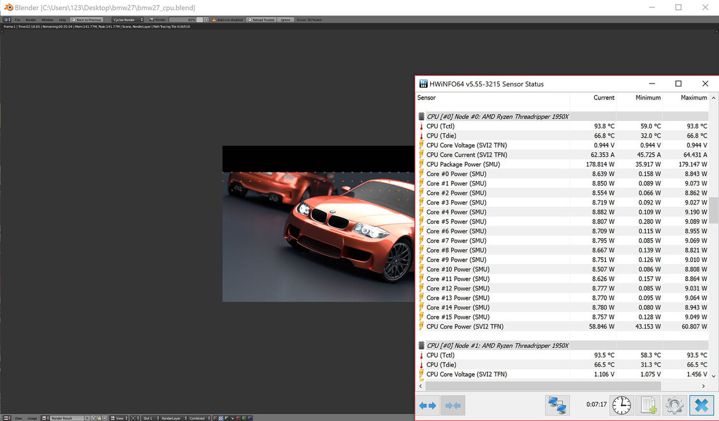This screenshot has width=719, height=421.
Task: Open Blender info editor type selector
Action: 7,20
